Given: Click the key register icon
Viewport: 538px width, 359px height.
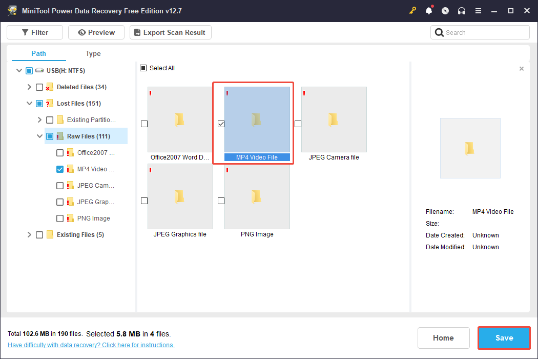Looking at the screenshot, I should pos(412,11).
